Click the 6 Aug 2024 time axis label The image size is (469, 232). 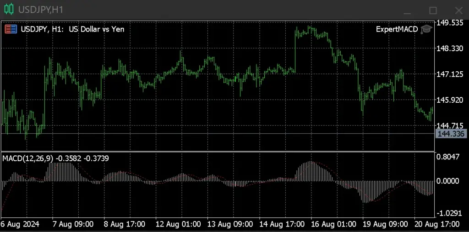20,224
